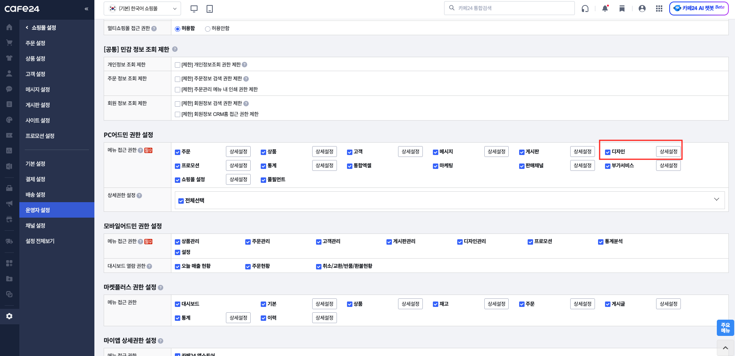735x356 pixels.
Task: Uncheck the 대시보드 market checkbox
Action: [x=178, y=304]
